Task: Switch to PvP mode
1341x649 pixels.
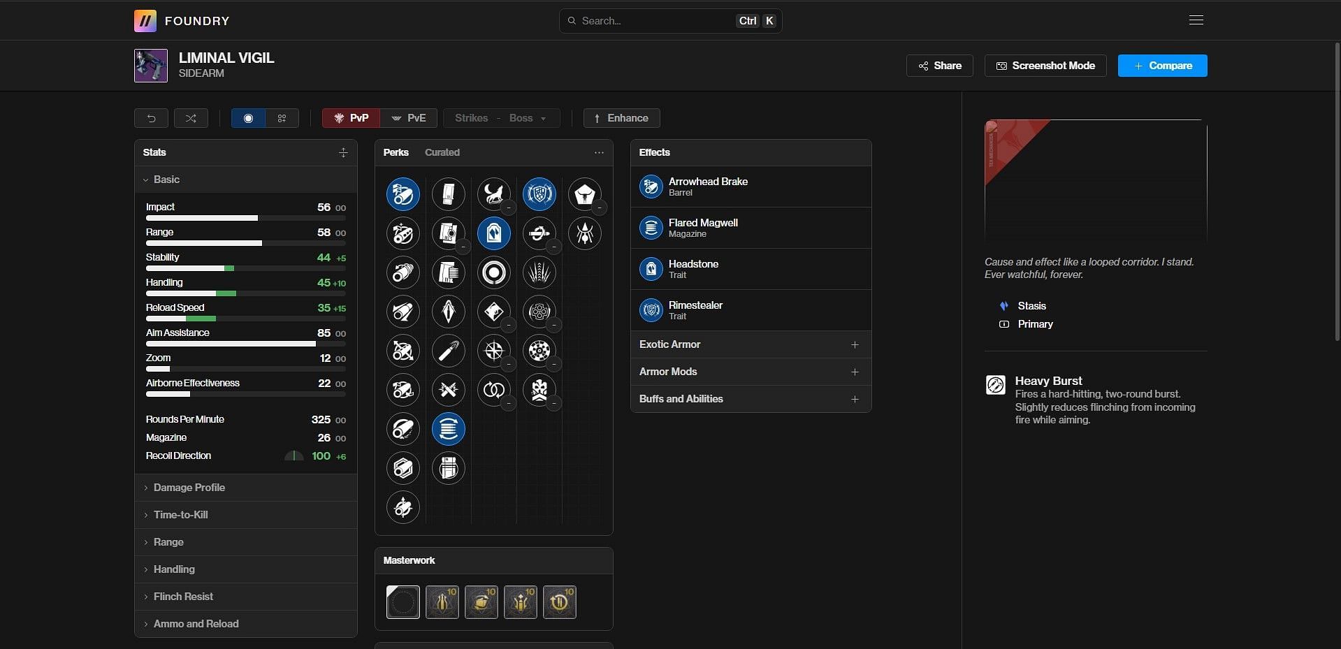Action: 351,118
